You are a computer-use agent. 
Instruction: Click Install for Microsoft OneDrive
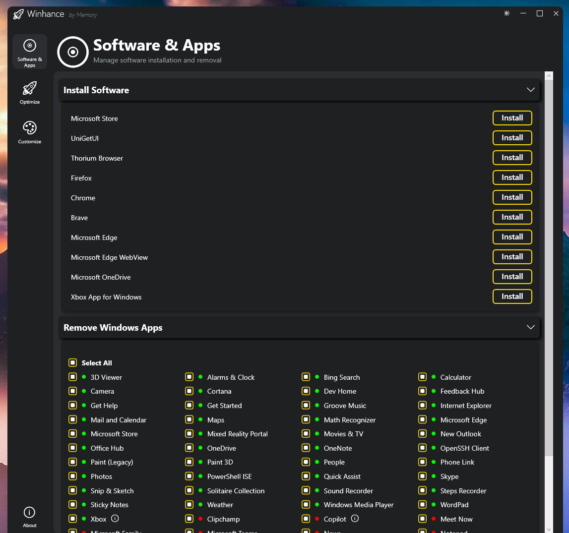click(x=512, y=277)
